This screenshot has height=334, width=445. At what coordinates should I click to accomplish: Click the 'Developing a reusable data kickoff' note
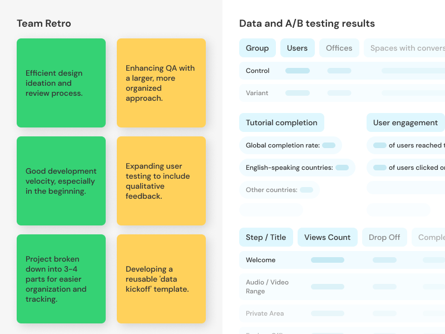161,279
